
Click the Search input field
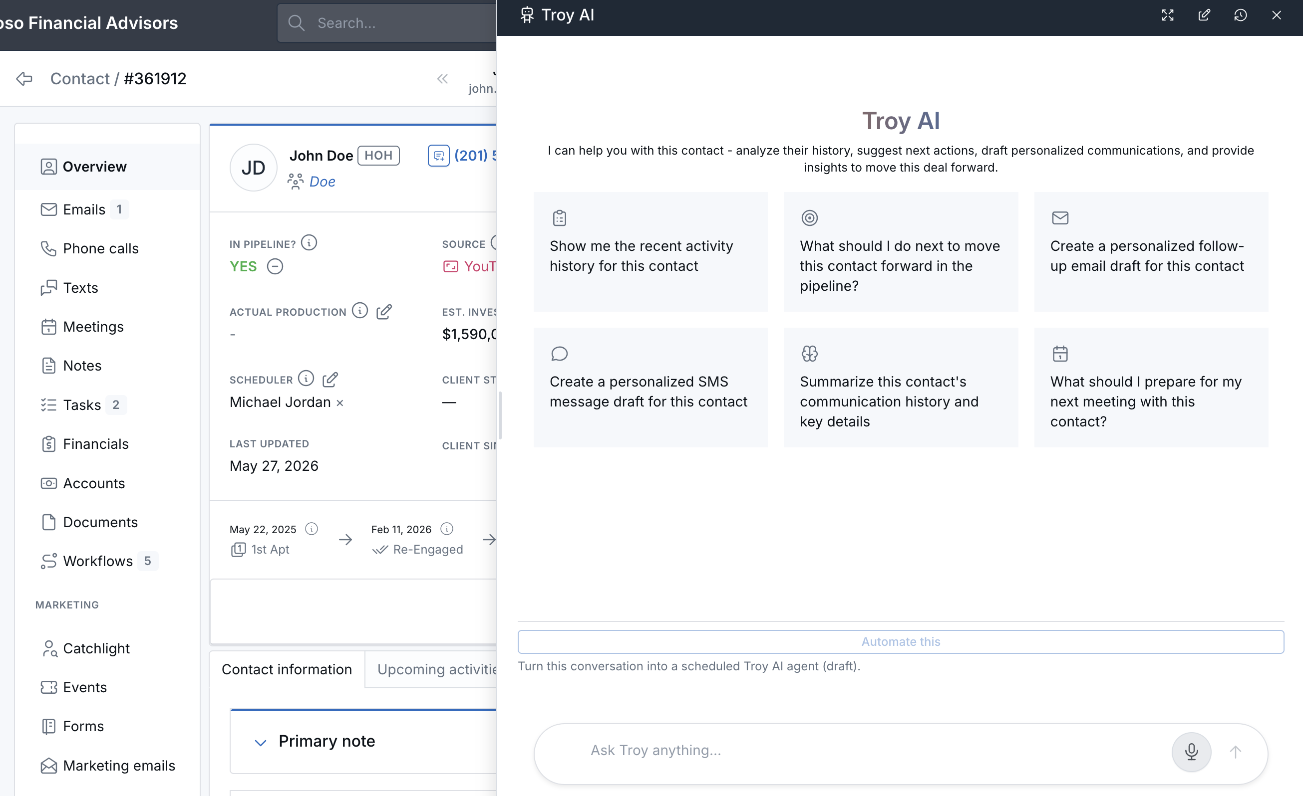[386, 23]
